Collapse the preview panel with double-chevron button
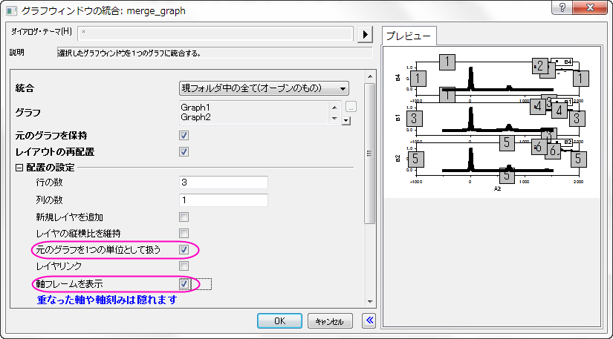Screen dimensions: 613x339 [x=369, y=320]
